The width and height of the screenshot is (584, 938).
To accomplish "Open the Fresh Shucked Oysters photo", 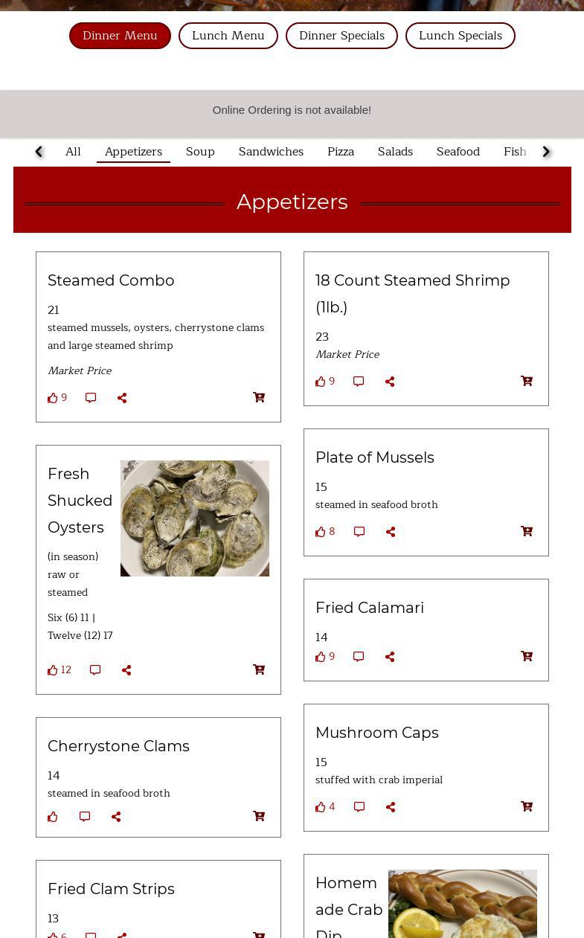I will coord(195,518).
